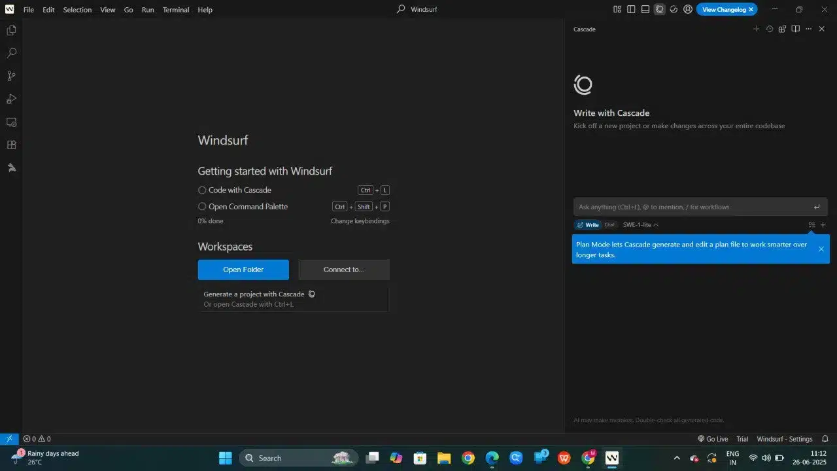Open File Explorer from taskbar

point(444,458)
